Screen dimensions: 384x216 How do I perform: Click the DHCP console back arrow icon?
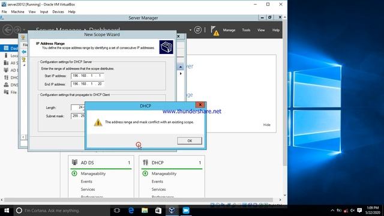pos(24,52)
